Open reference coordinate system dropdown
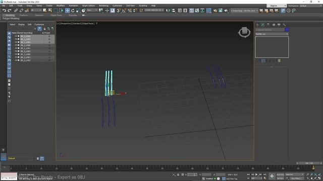Viewport: 323px width, 181px height. 92,10
